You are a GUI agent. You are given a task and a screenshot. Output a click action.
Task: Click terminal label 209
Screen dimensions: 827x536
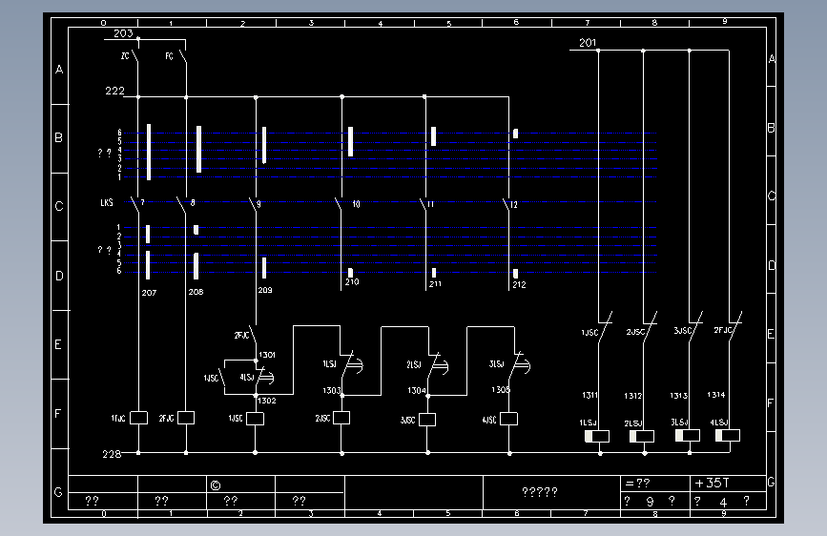[265, 290]
